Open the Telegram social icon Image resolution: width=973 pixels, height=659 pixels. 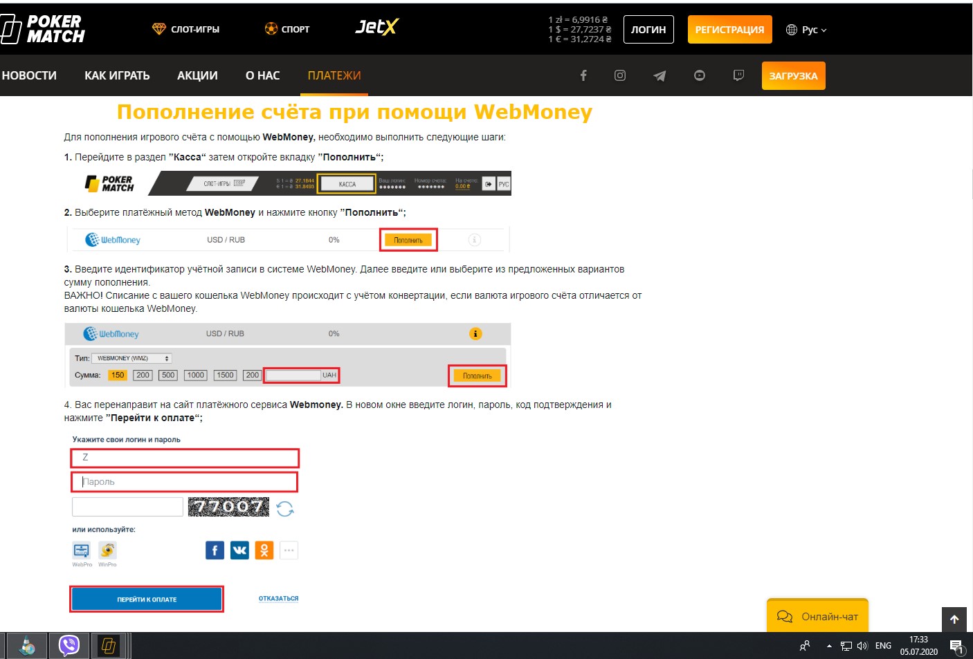click(x=660, y=75)
